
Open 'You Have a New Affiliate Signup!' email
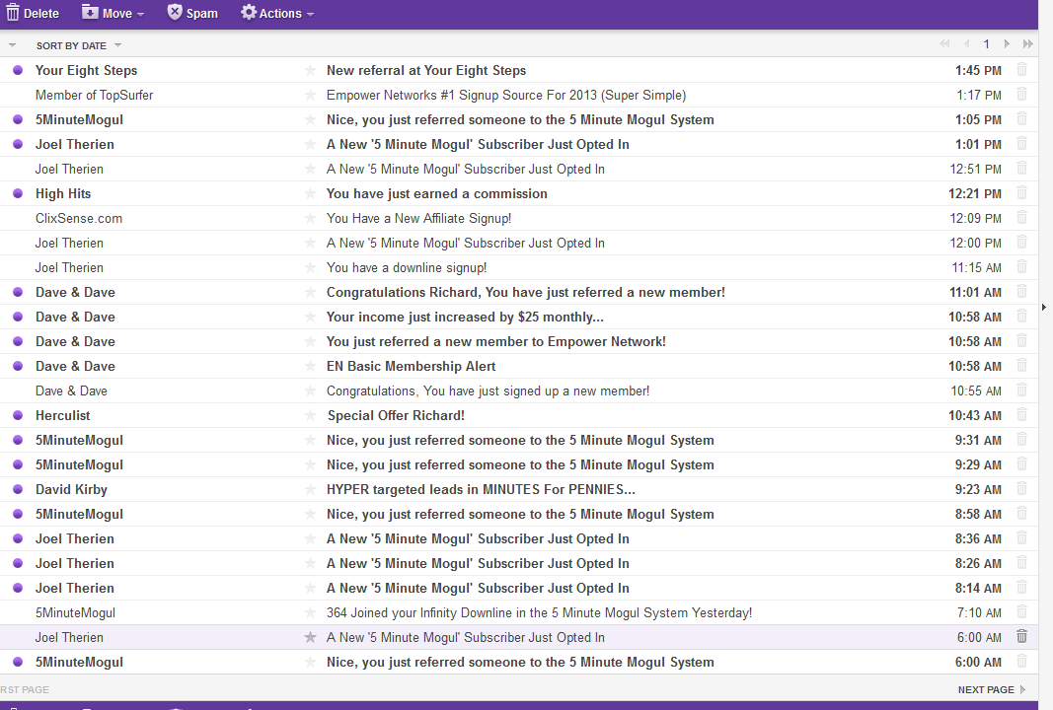(419, 218)
